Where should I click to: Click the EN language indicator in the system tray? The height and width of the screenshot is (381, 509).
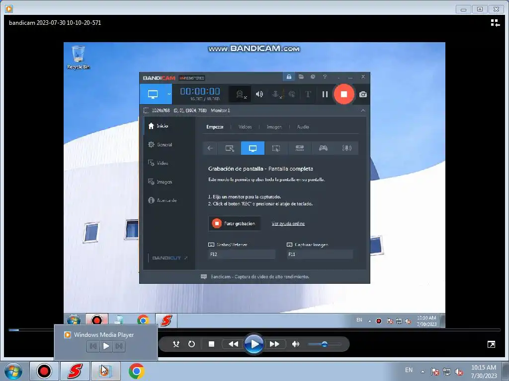409,370
